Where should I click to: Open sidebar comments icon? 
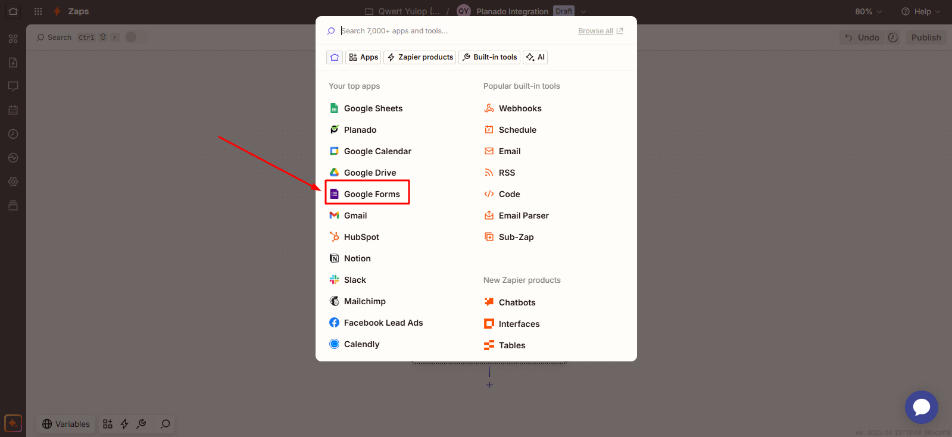click(13, 86)
